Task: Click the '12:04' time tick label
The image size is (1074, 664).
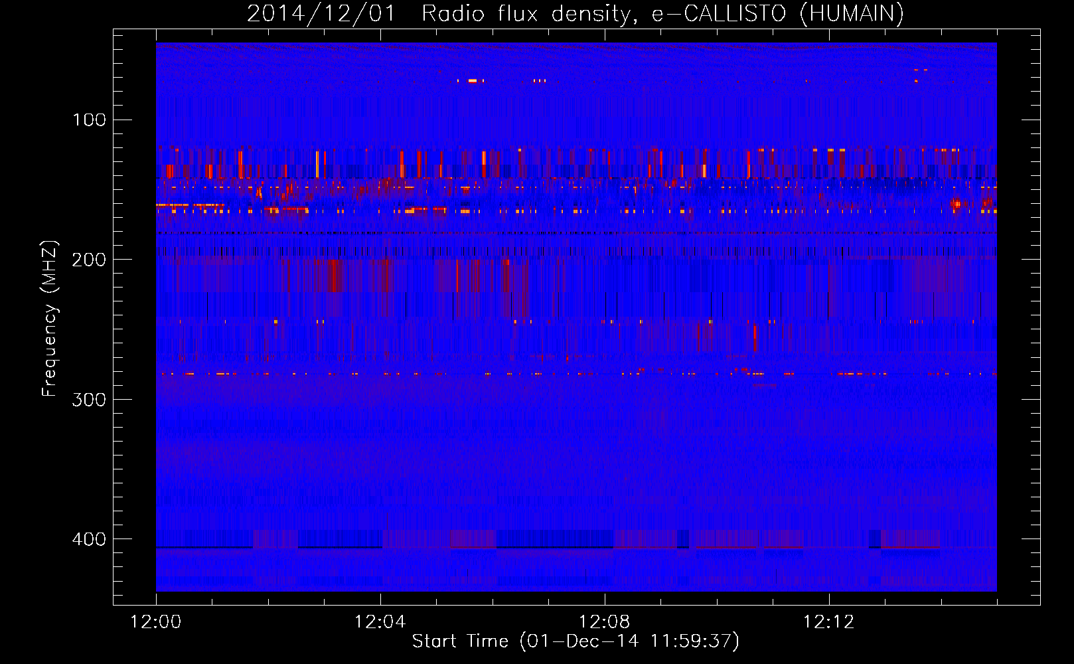Action: pos(380,622)
